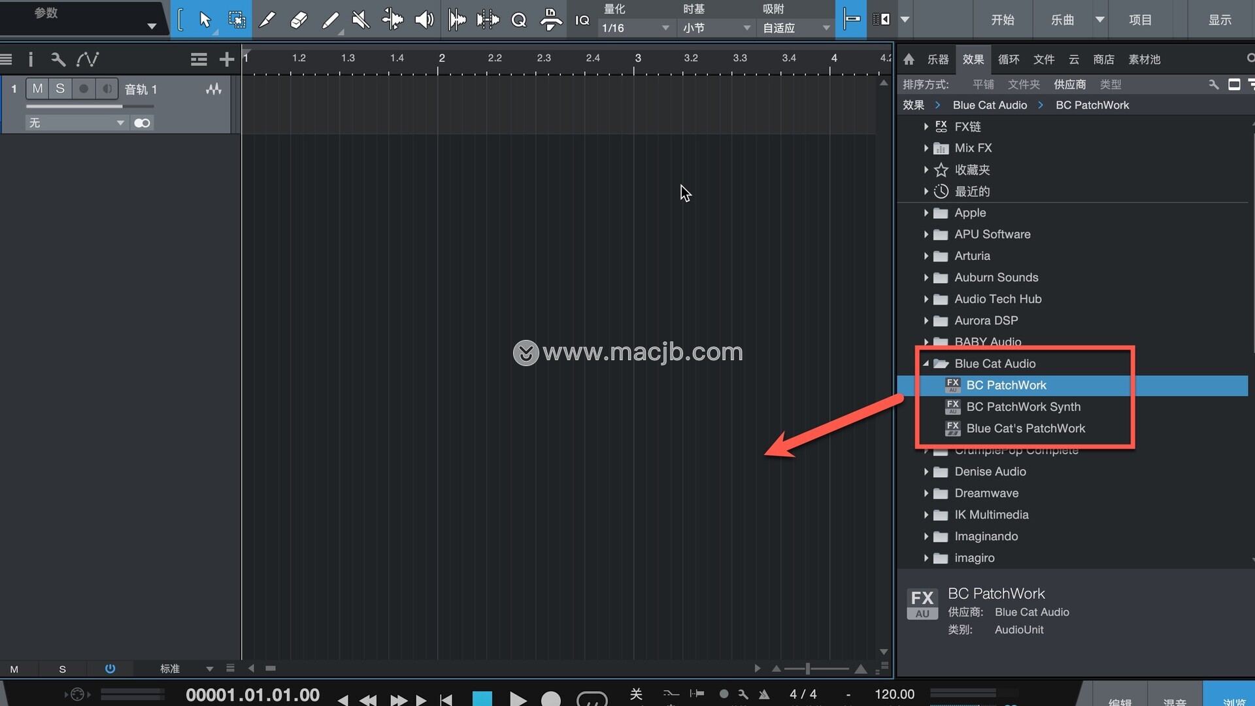
Task: Click the 开始 button
Action: pos(1003,20)
